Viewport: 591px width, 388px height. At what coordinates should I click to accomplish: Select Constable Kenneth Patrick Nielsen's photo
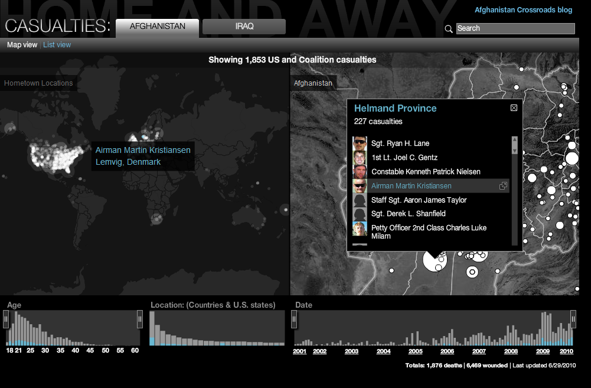360,172
